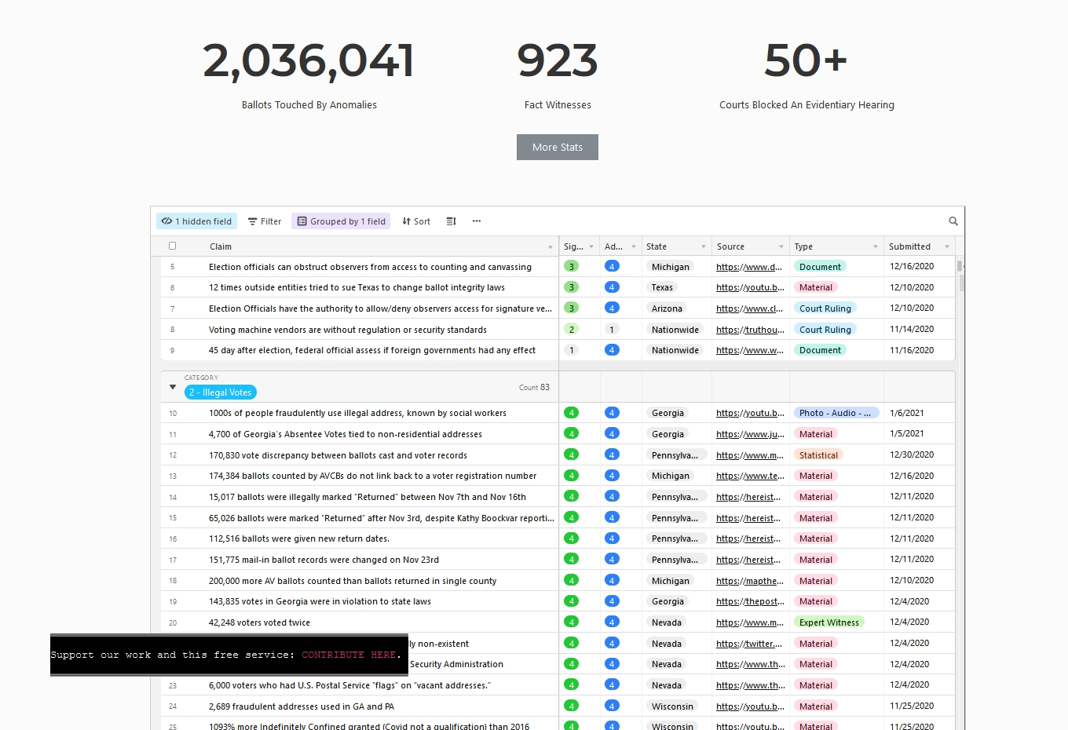Select claim '151,775 mail-in ballot records were changed'

pos(324,560)
